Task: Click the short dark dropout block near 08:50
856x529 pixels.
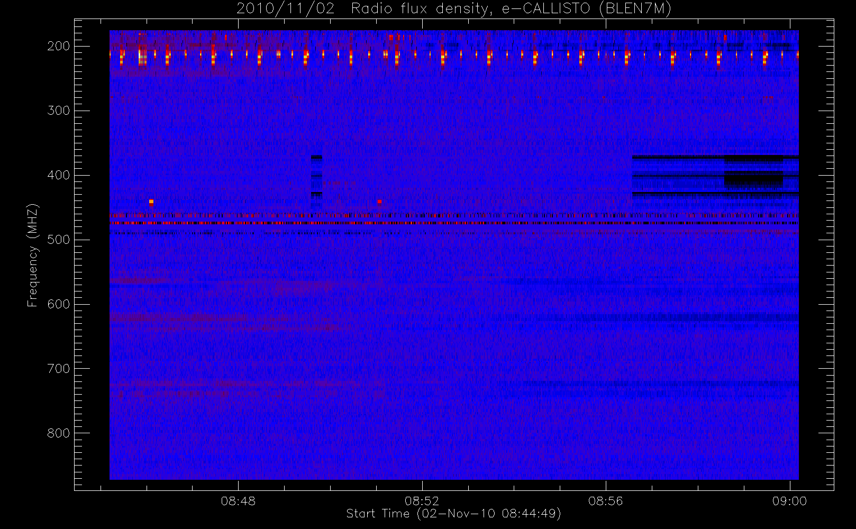Action: coord(316,176)
